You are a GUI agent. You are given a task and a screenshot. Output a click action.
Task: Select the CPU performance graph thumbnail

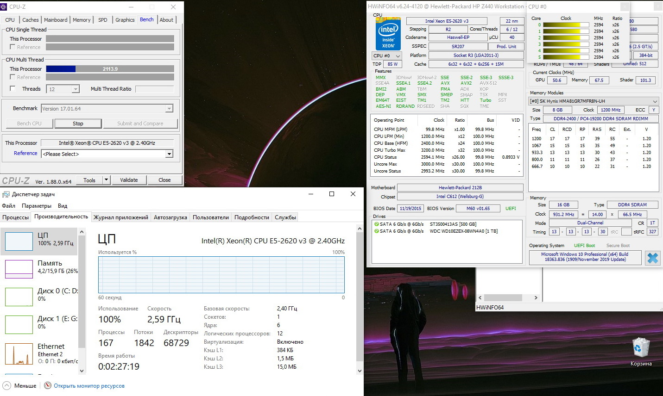(19, 241)
